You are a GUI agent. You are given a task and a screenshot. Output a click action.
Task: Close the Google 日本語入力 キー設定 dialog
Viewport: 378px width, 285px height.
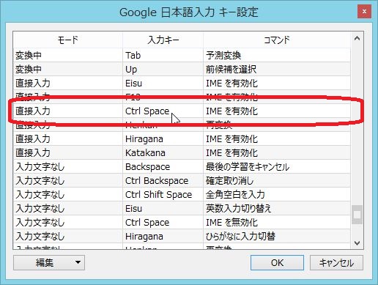click(x=364, y=11)
